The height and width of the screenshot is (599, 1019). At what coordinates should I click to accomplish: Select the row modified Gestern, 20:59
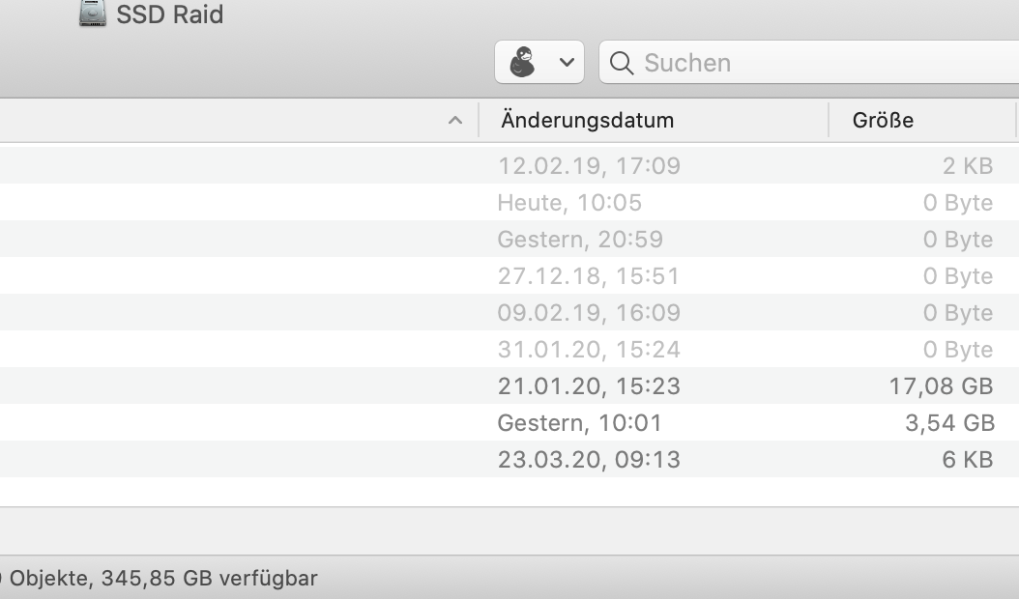point(580,239)
